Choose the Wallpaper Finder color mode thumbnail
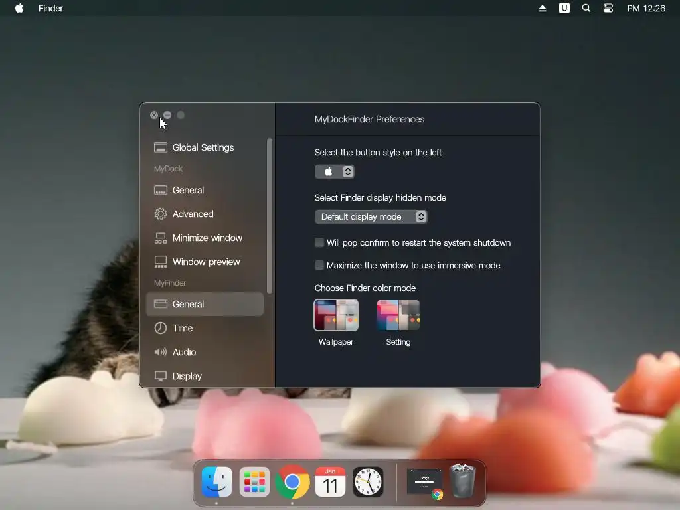This screenshot has height=510, width=680. pyautogui.click(x=336, y=315)
